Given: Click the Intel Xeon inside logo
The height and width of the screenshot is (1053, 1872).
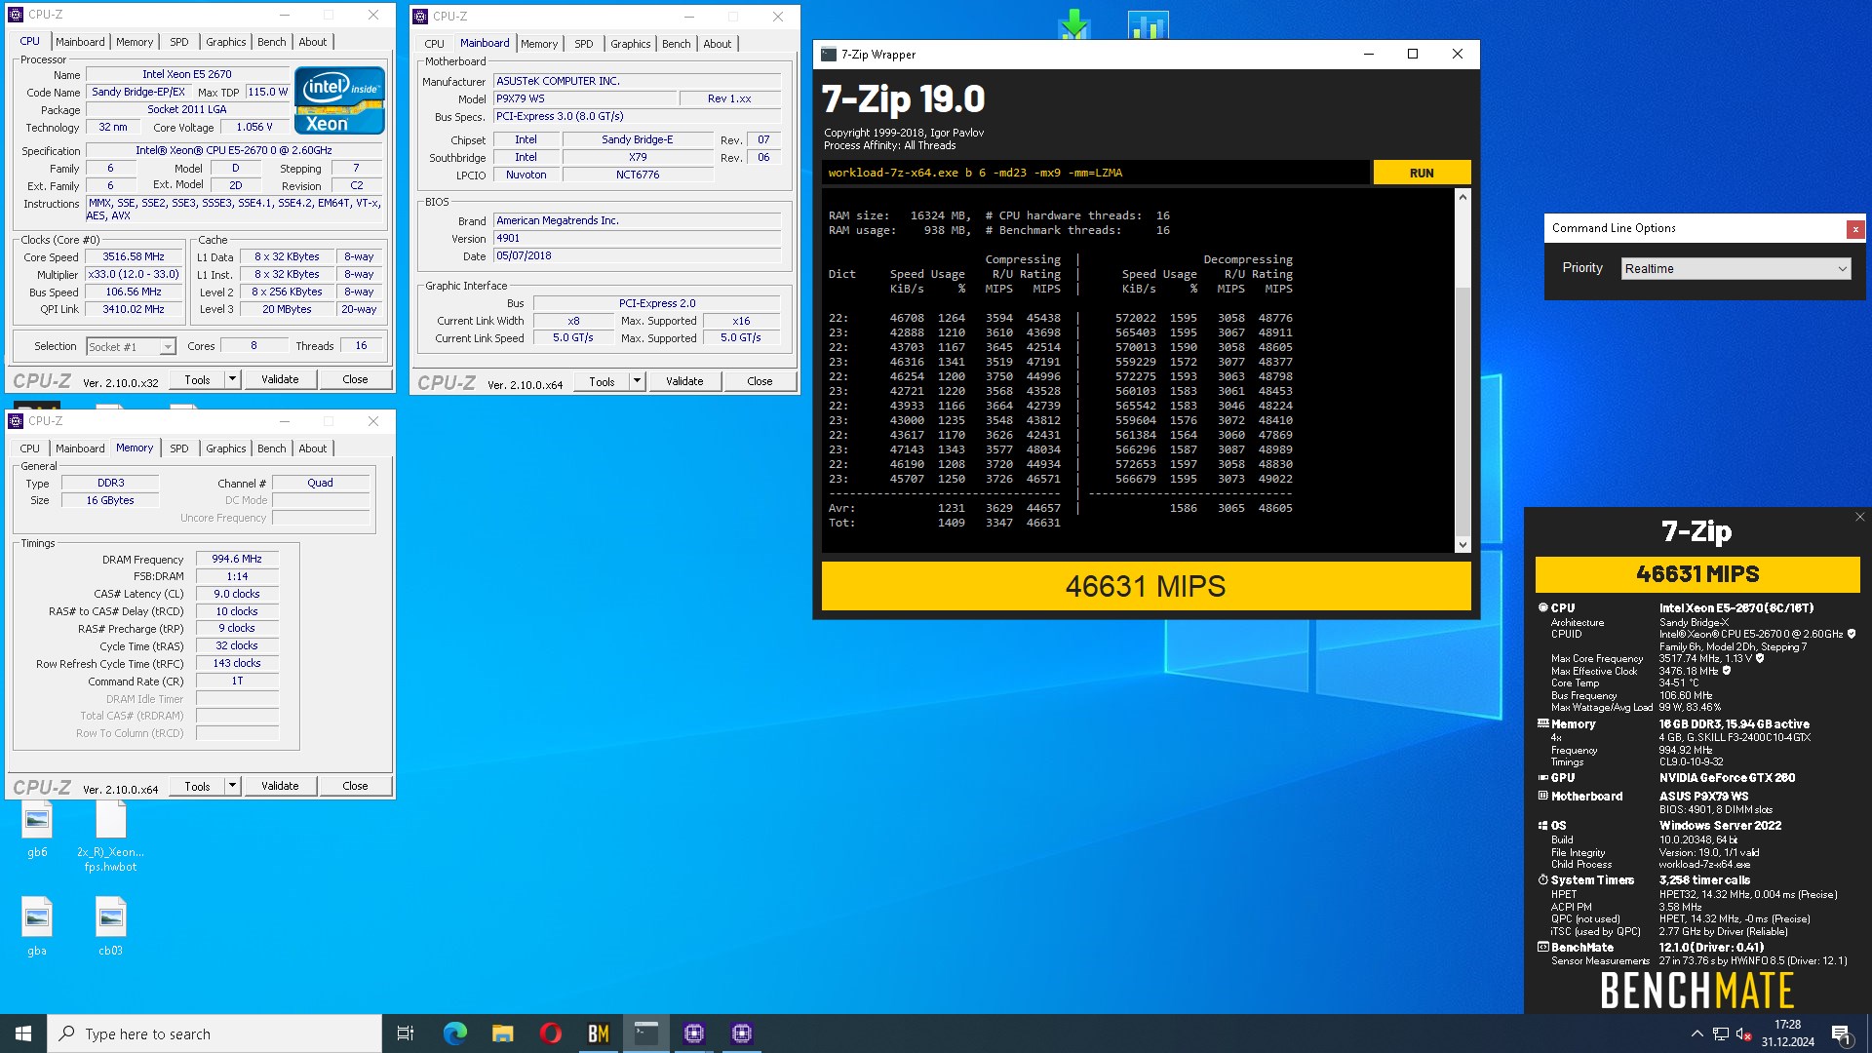Looking at the screenshot, I should click(x=339, y=100).
